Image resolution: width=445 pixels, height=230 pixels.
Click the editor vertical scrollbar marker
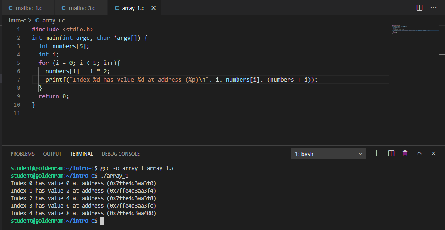442,54
